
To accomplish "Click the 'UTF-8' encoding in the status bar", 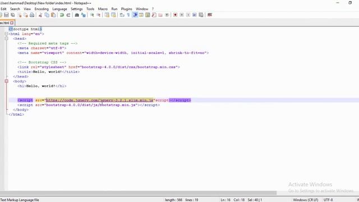I will [328, 200].
